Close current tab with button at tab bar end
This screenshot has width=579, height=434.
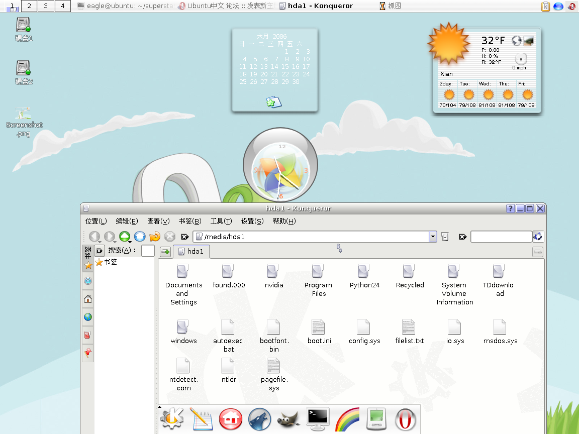pyautogui.click(x=538, y=252)
